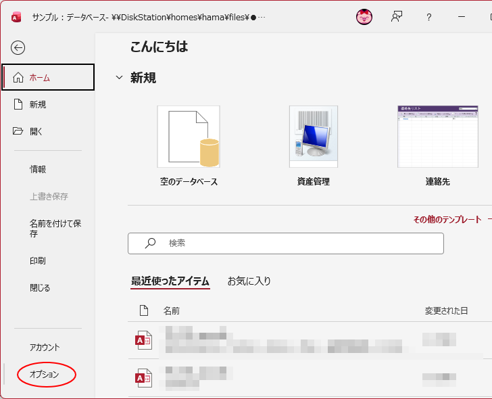Click the 新規 blank page icon
Viewport: 492px width, 399px height.
pos(18,104)
